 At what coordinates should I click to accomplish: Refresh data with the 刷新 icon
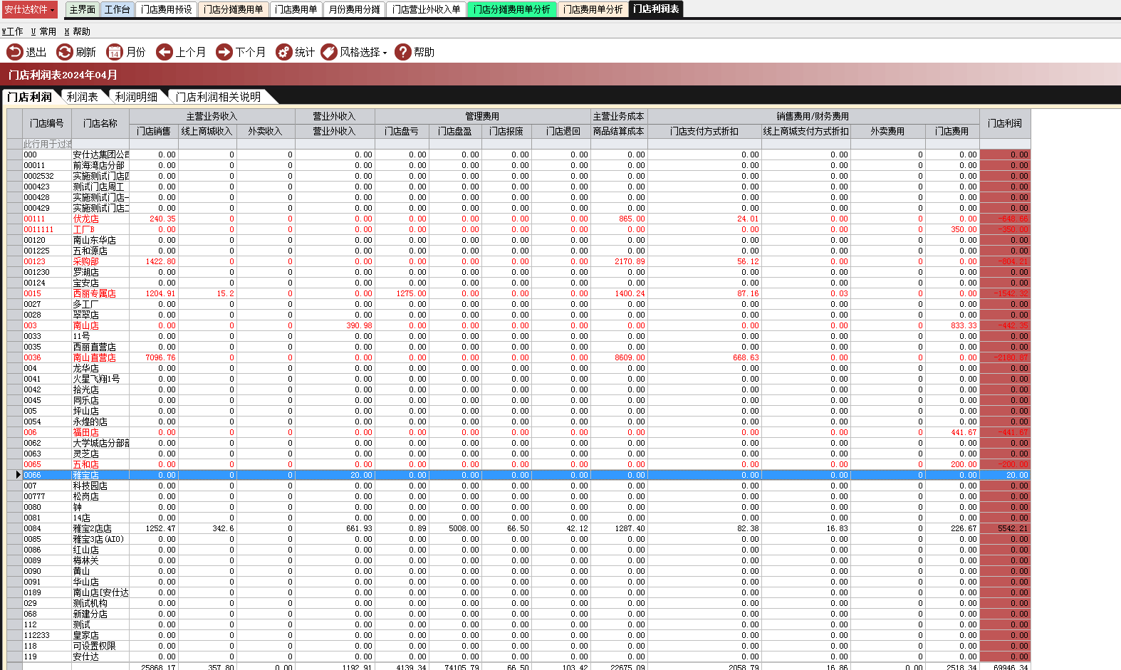[65, 52]
